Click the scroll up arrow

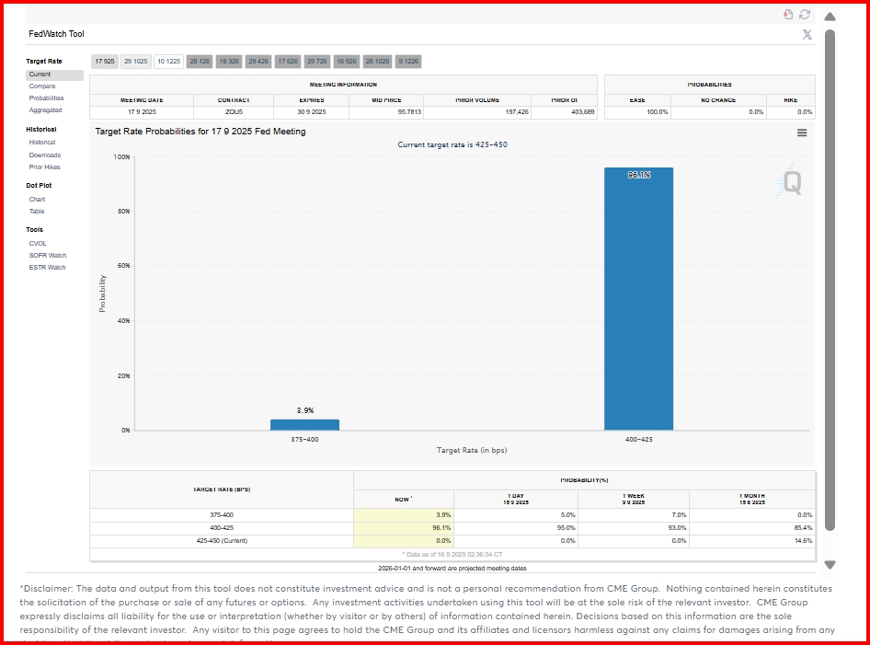(x=830, y=17)
